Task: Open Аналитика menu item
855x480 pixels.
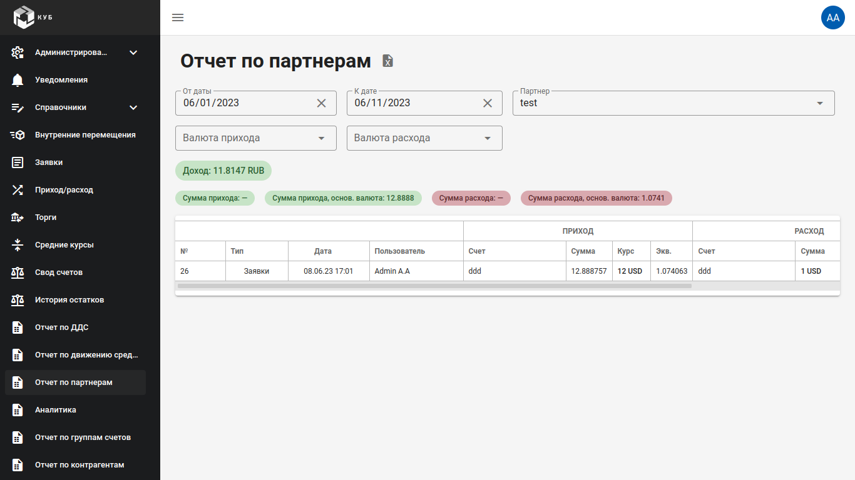Action: [x=75, y=410]
